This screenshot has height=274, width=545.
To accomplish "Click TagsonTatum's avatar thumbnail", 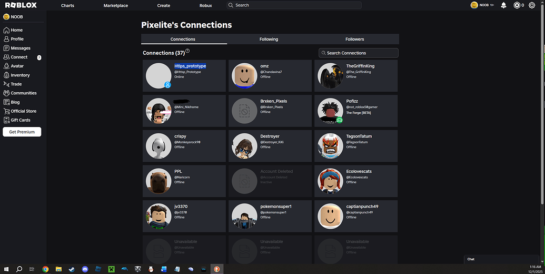I will [330, 146].
